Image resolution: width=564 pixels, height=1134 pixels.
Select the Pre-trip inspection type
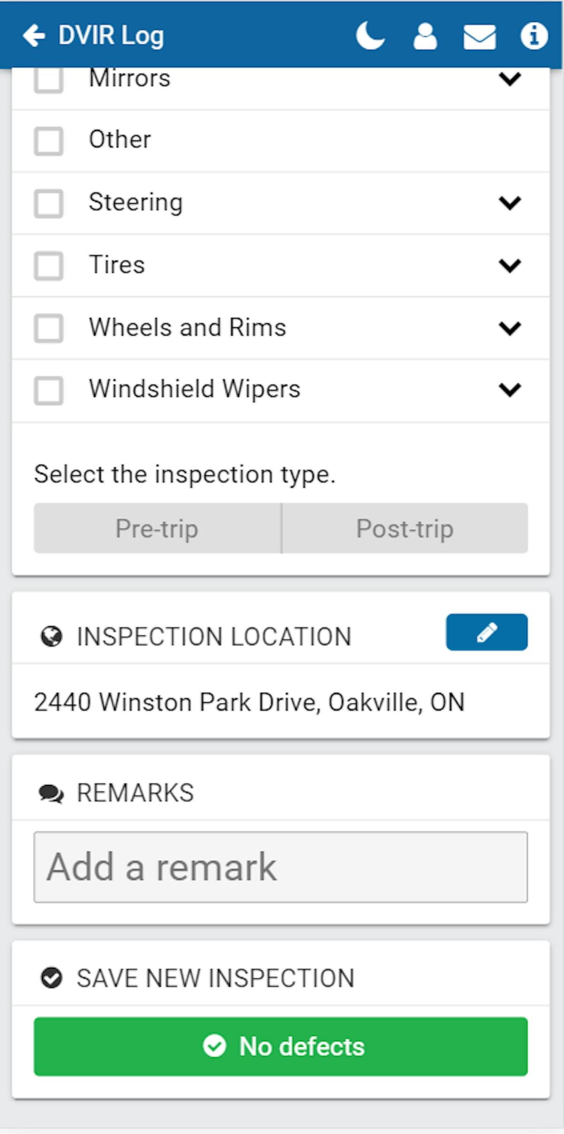point(156,529)
